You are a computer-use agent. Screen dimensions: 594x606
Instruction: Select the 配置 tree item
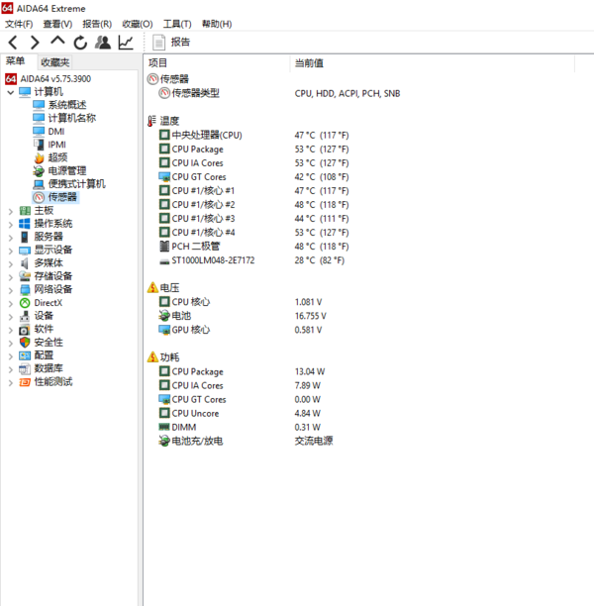click(x=44, y=355)
